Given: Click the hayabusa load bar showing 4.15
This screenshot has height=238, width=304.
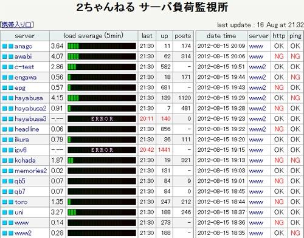Looking at the screenshot, I should click(102, 98).
